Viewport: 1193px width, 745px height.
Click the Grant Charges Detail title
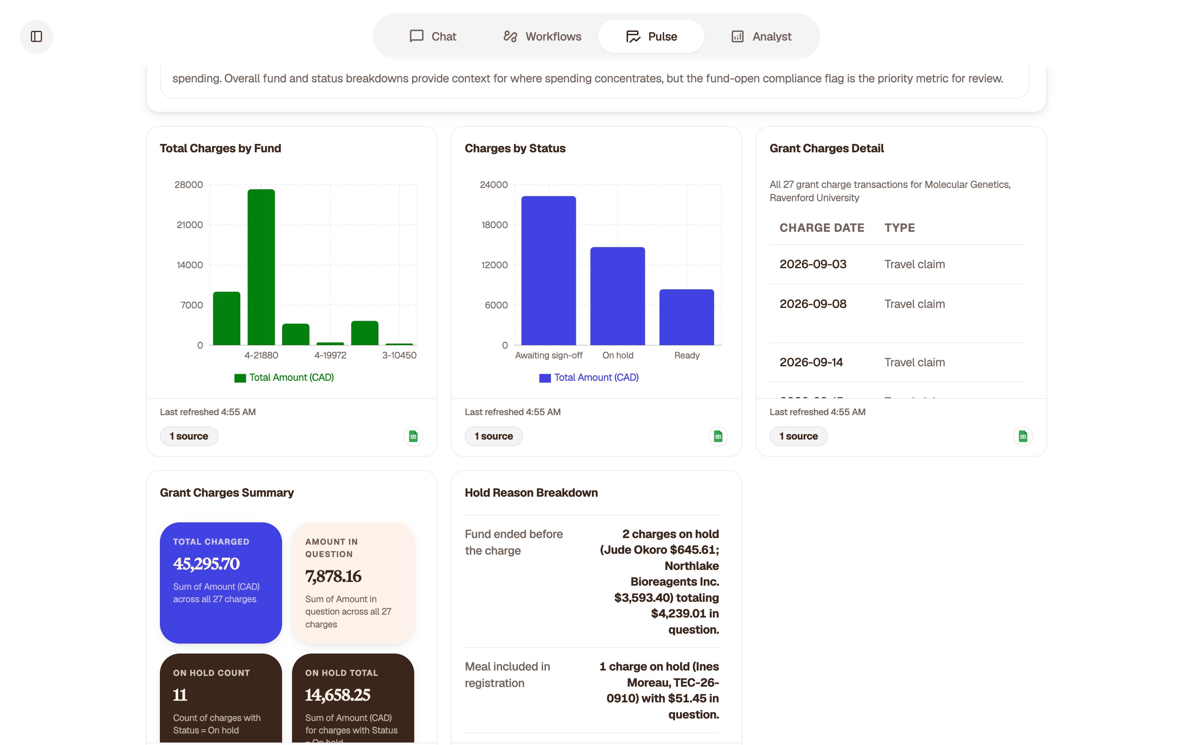pos(826,148)
